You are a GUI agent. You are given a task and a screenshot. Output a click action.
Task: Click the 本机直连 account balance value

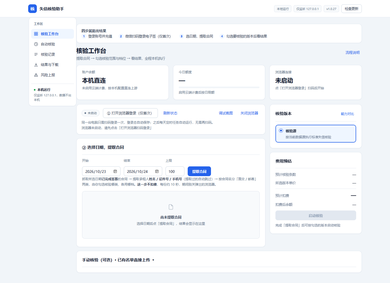point(94,81)
